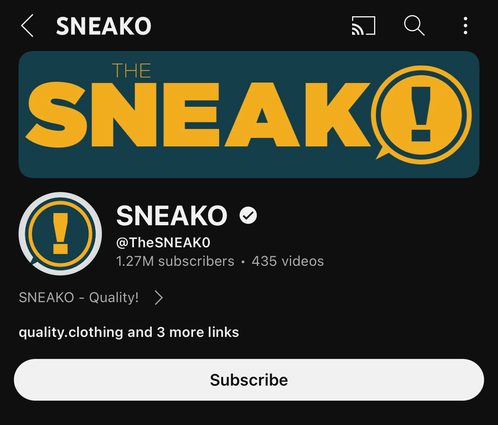The image size is (498, 425).
Task: Tap the SNEAKO title in top bar
Action: click(x=103, y=26)
